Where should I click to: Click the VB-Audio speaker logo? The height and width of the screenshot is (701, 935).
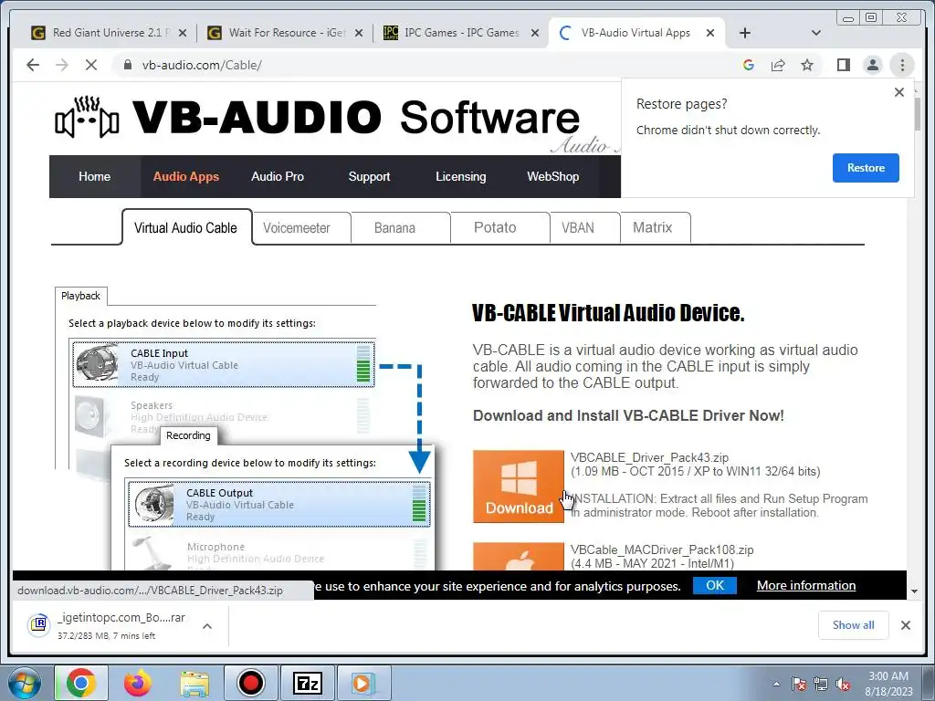[x=87, y=118]
